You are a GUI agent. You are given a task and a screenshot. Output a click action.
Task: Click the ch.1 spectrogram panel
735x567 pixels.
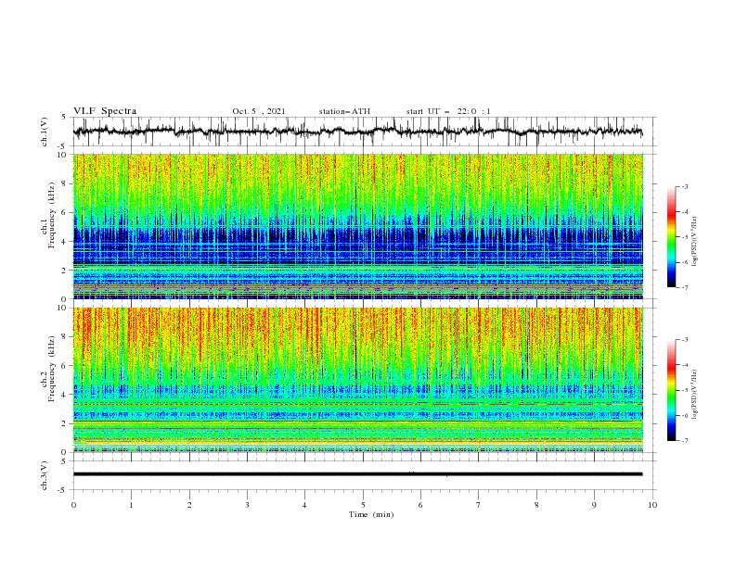coord(358,226)
